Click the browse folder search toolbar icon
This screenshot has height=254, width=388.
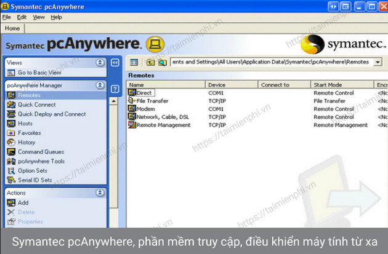[x=163, y=62]
